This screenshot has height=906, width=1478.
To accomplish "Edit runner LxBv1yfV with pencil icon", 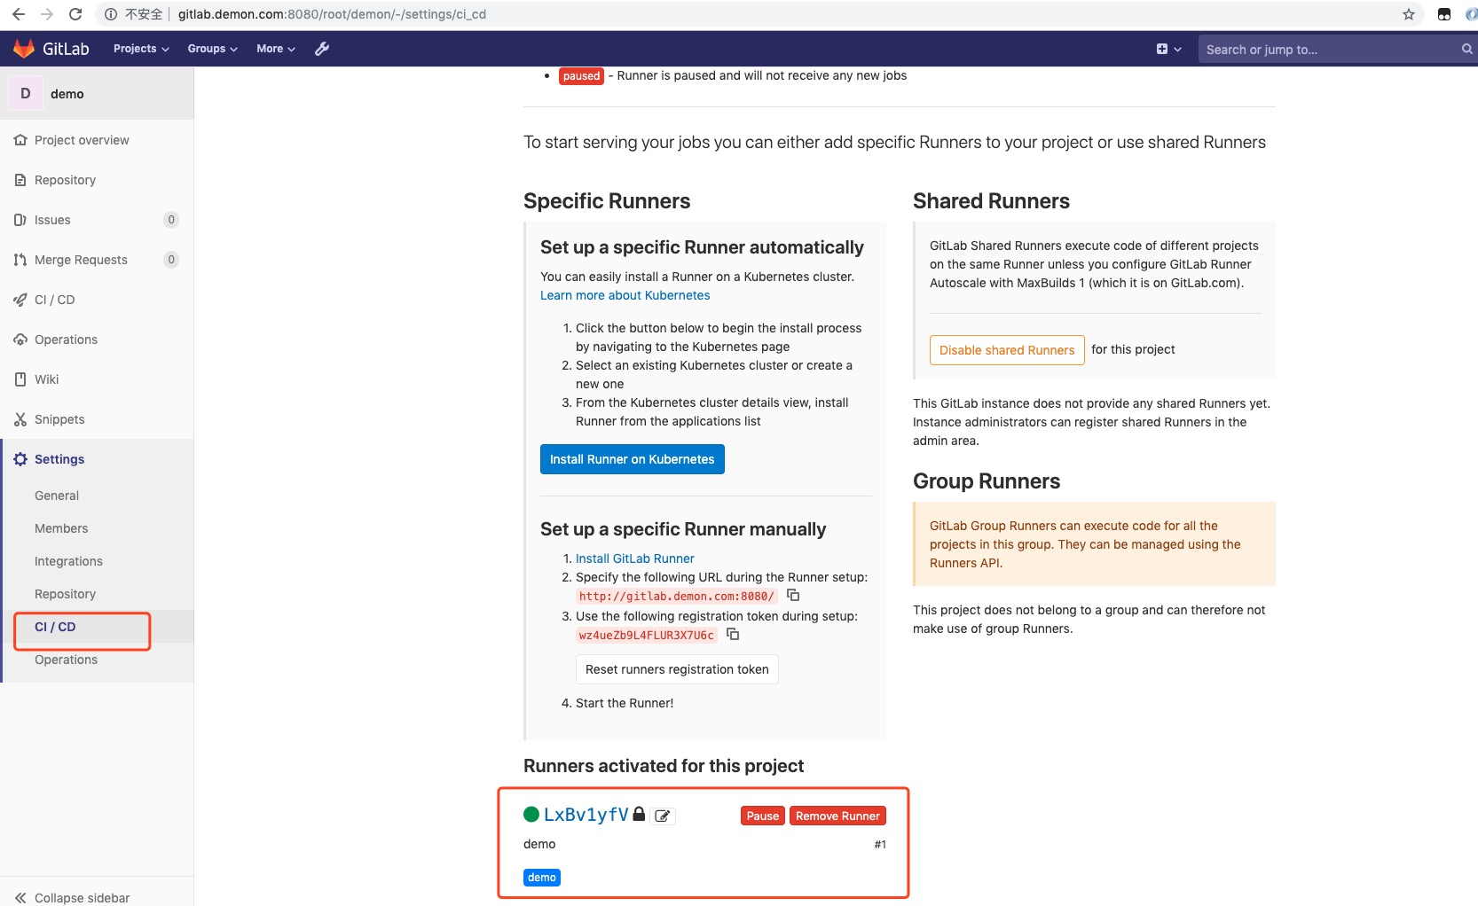I will coord(663,816).
